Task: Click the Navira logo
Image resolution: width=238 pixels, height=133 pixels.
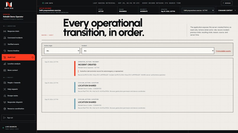Action: pyautogui.click(x=9, y=6)
